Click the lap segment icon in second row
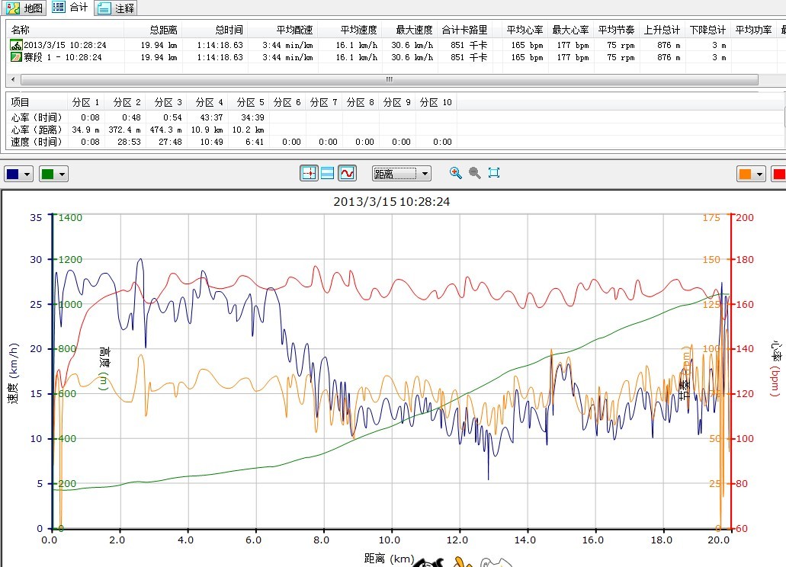Image resolution: width=786 pixels, height=567 pixels. coord(16,57)
